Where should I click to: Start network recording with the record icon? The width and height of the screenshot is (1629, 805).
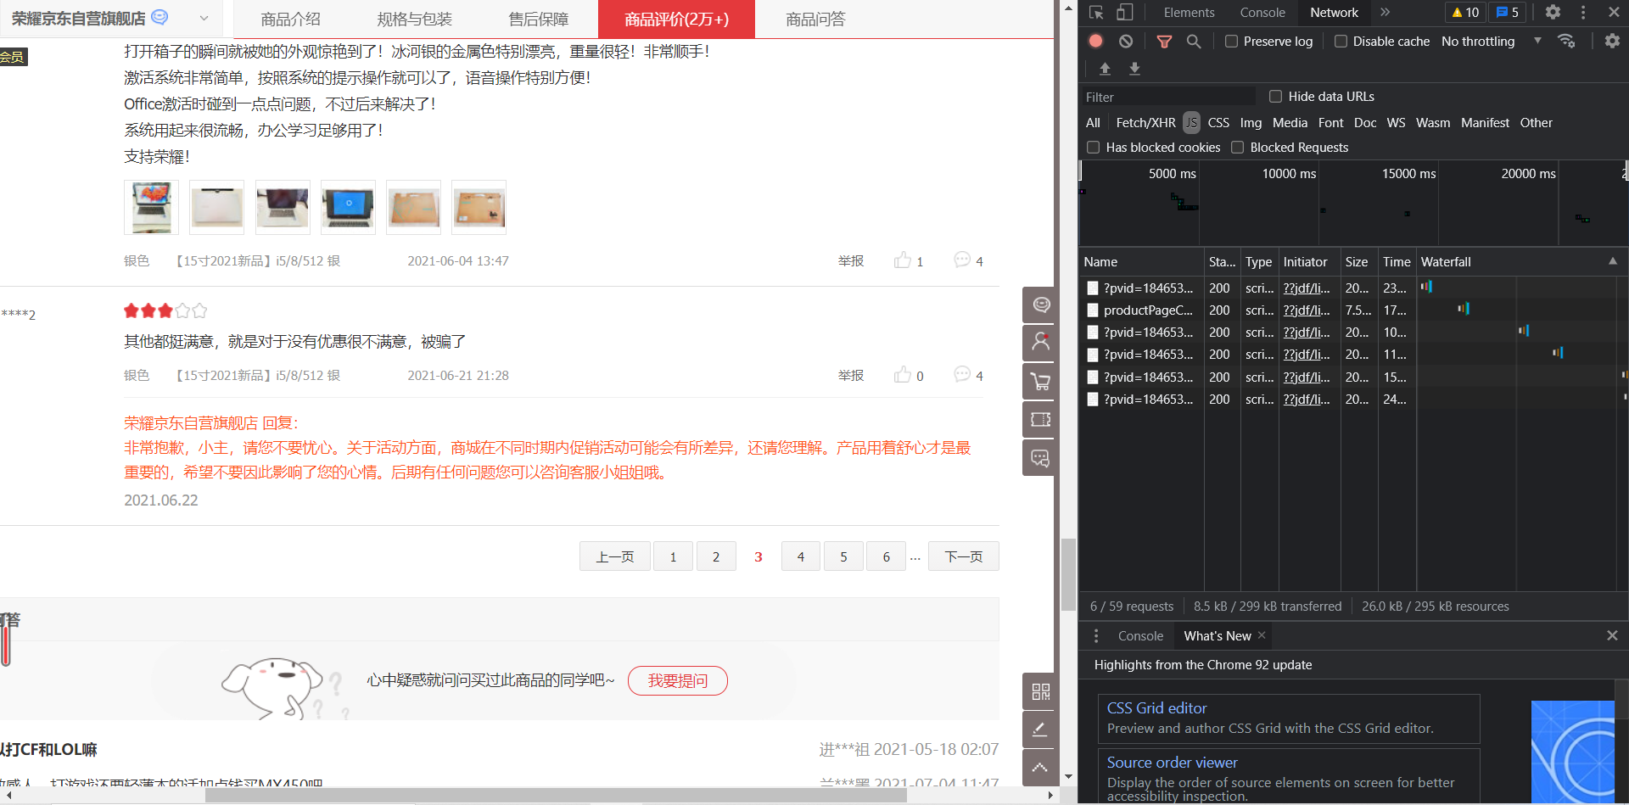(1094, 40)
